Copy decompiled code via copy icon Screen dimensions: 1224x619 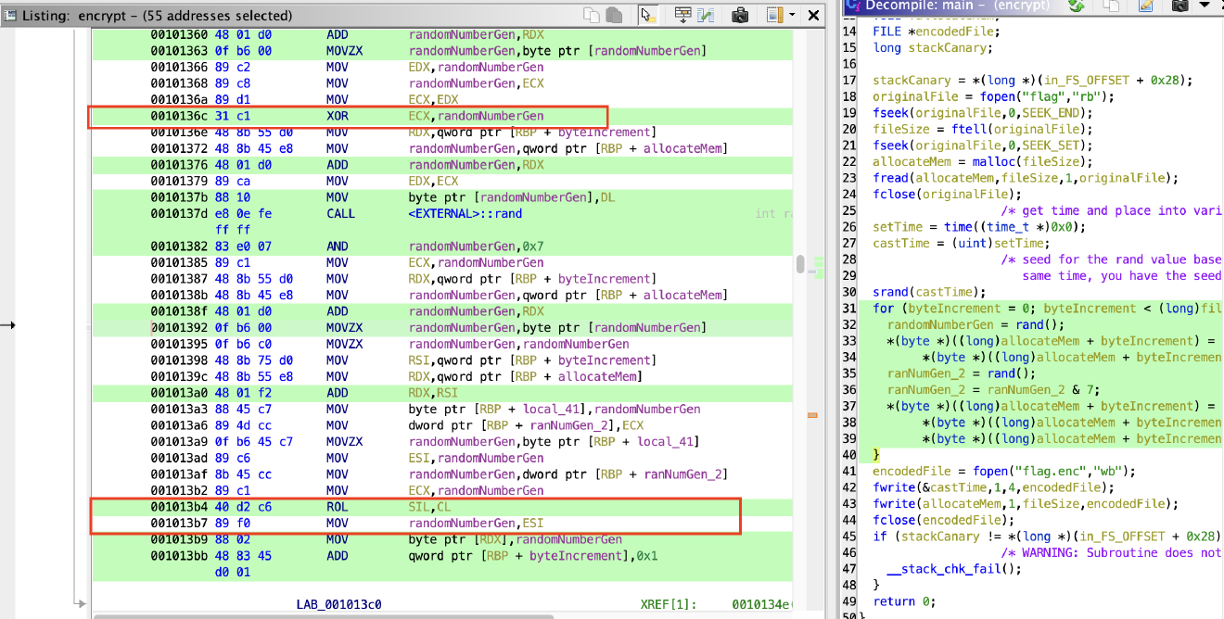tap(1111, 7)
